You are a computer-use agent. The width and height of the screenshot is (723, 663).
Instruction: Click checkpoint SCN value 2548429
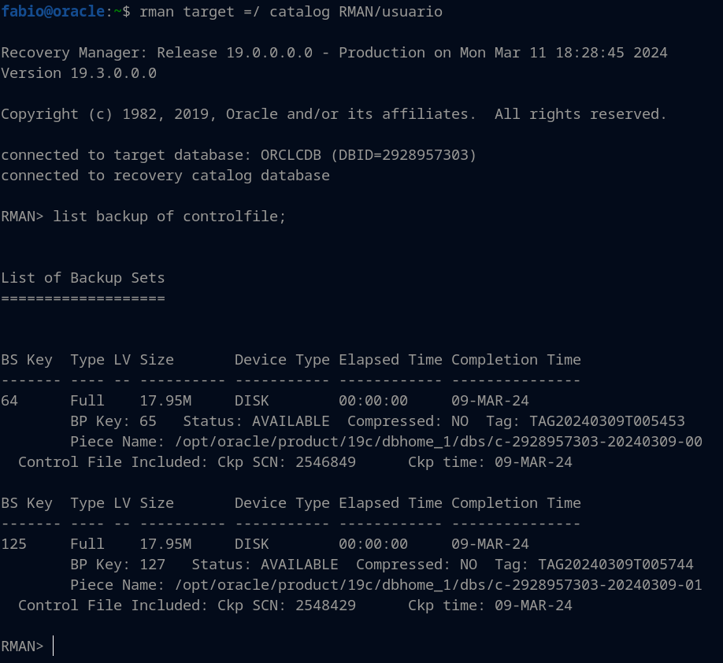click(x=325, y=606)
